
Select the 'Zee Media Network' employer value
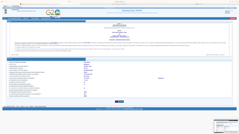click(x=88, y=70)
